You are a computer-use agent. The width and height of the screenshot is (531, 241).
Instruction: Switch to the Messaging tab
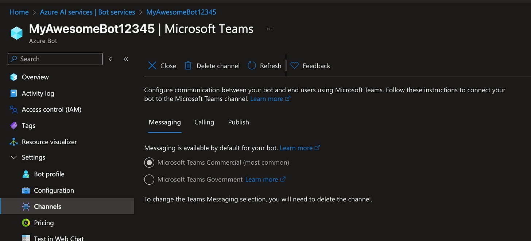[x=165, y=122]
